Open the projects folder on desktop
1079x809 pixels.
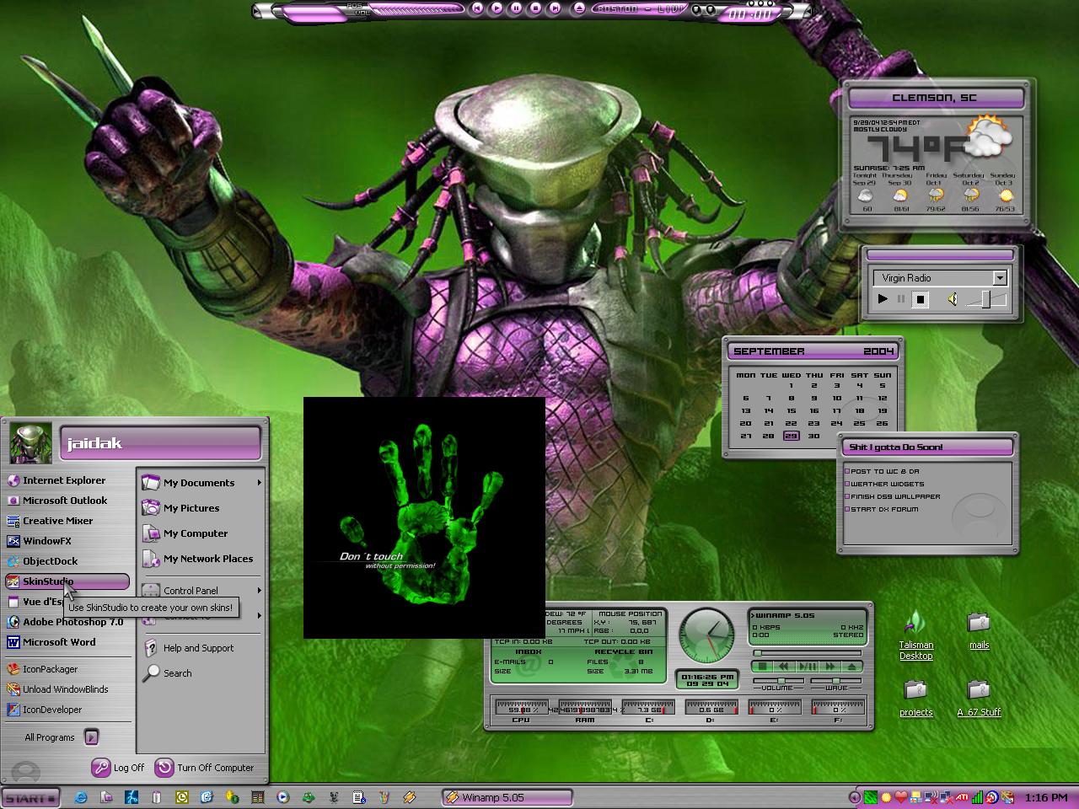[x=915, y=699]
